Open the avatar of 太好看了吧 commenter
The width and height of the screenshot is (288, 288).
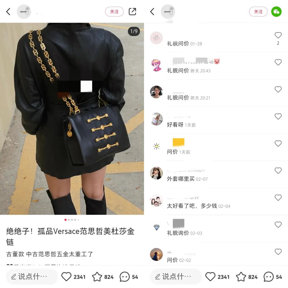156,200
